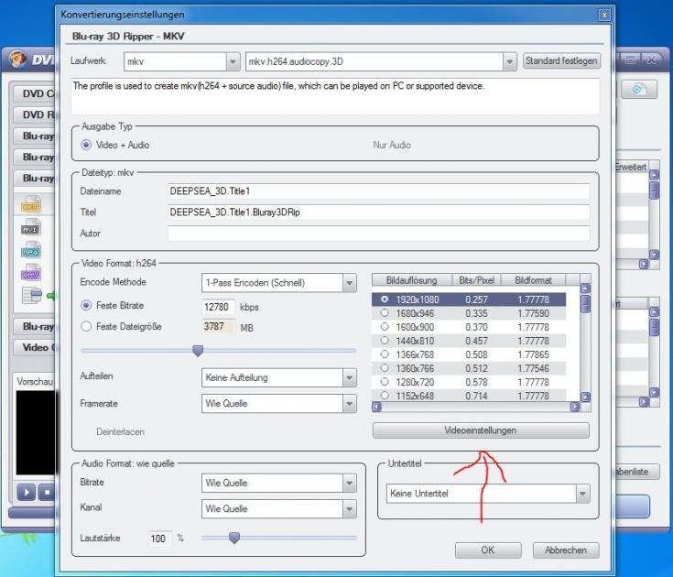Select the Feste Dateigröße radio button

point(87,326)
